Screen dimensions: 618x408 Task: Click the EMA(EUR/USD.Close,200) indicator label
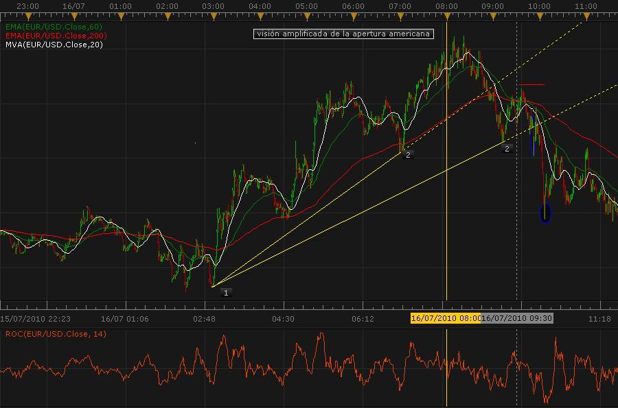(56, 36)
